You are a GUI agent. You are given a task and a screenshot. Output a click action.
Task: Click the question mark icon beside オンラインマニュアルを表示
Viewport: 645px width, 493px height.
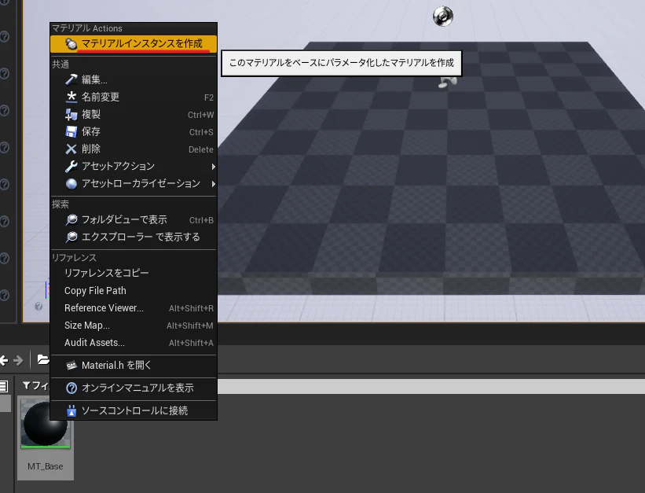point(72,388)
